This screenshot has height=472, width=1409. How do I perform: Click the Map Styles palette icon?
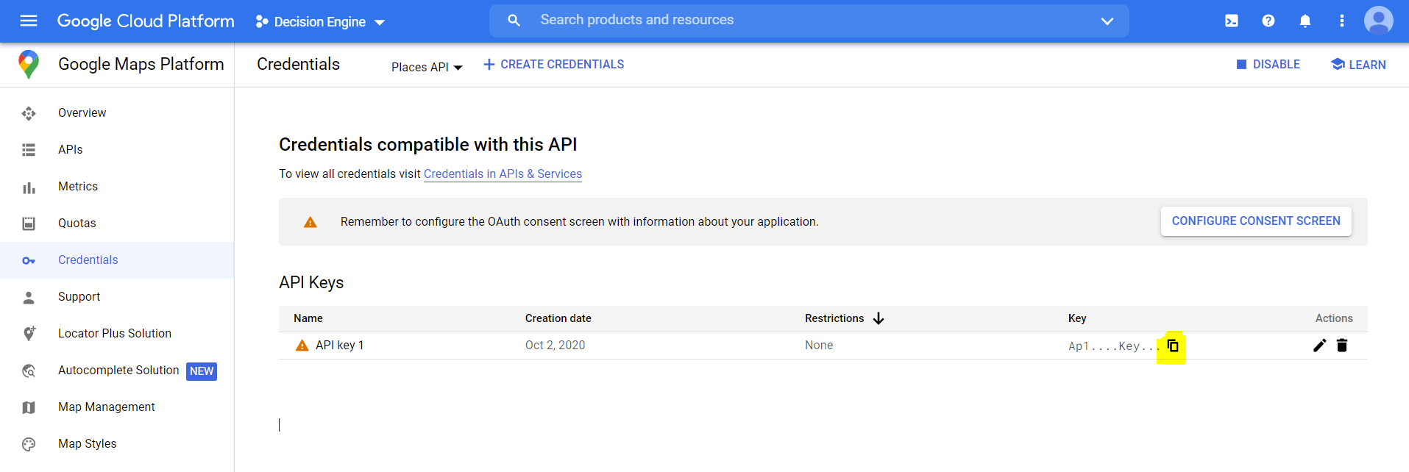point(29,444)
